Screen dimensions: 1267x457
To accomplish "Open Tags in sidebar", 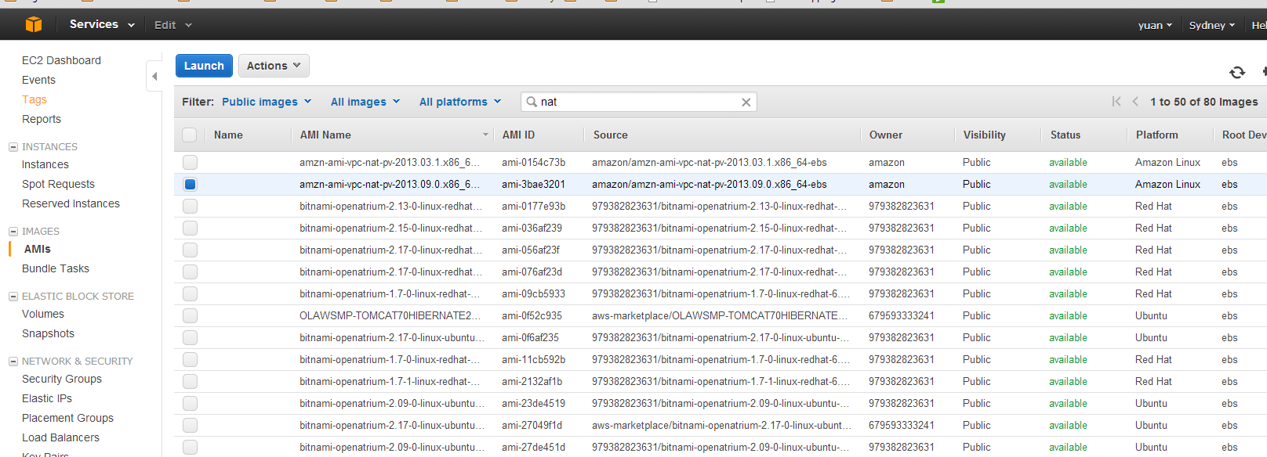I will click(x=34, y=99).
